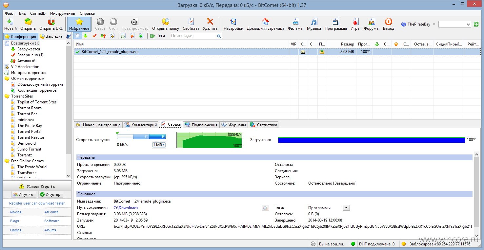Switch to the Конференция sidebar tab
This screenshot has height=250, width=484.
(x=20, y=36)
